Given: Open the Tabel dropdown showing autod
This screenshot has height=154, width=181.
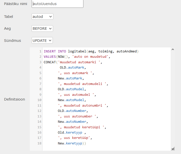Looking at the screenshot, I should 42,17.
